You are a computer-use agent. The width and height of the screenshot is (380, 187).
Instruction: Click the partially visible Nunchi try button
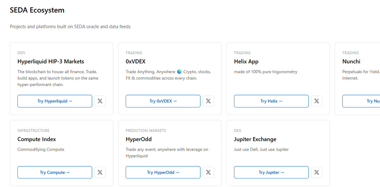point(361,101)
